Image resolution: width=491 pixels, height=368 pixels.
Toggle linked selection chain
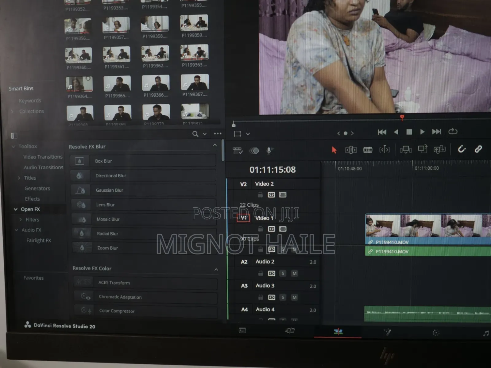click(x=478, y=149)
